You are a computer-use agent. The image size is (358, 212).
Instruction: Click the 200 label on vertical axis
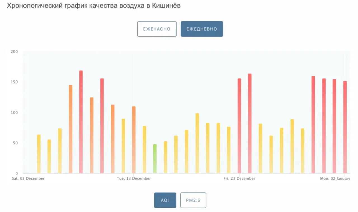[14, 51]
